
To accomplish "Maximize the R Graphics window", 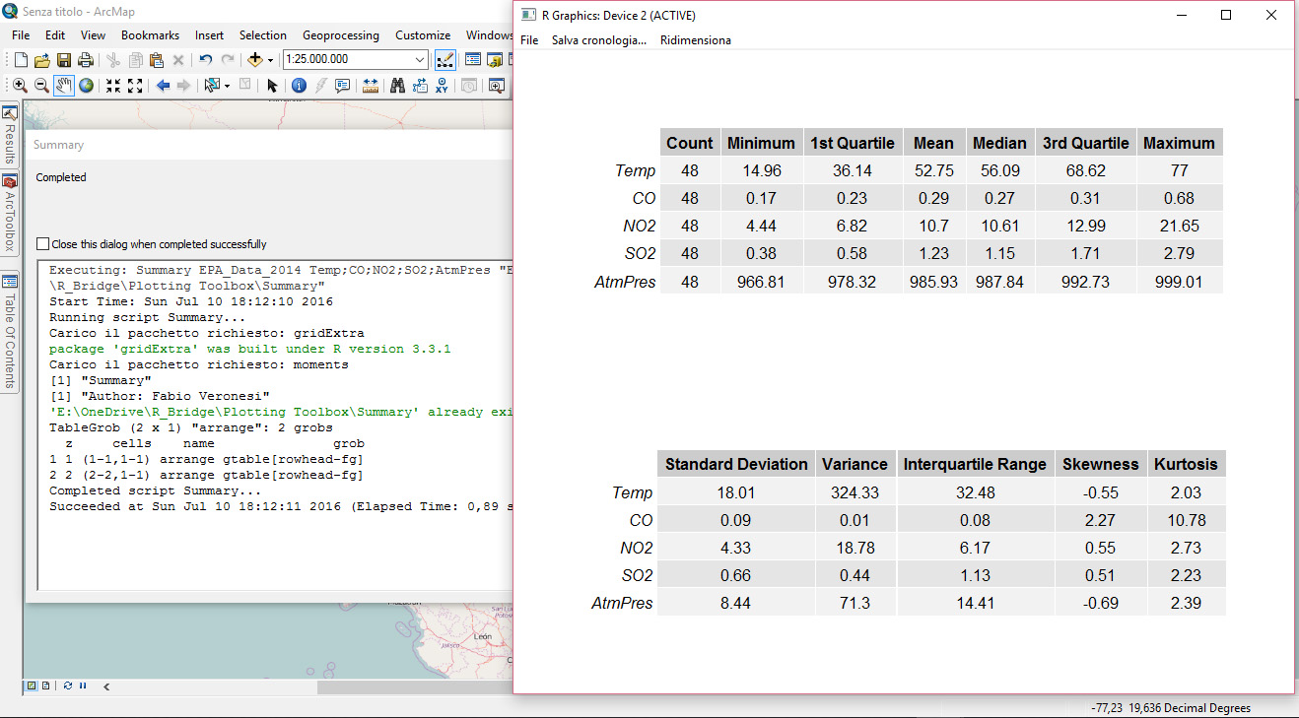I will pos(1226,15).
